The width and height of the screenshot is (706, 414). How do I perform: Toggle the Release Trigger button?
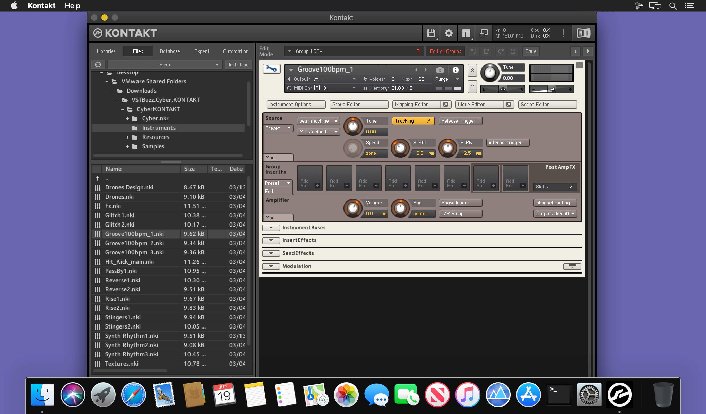point(460,121)
